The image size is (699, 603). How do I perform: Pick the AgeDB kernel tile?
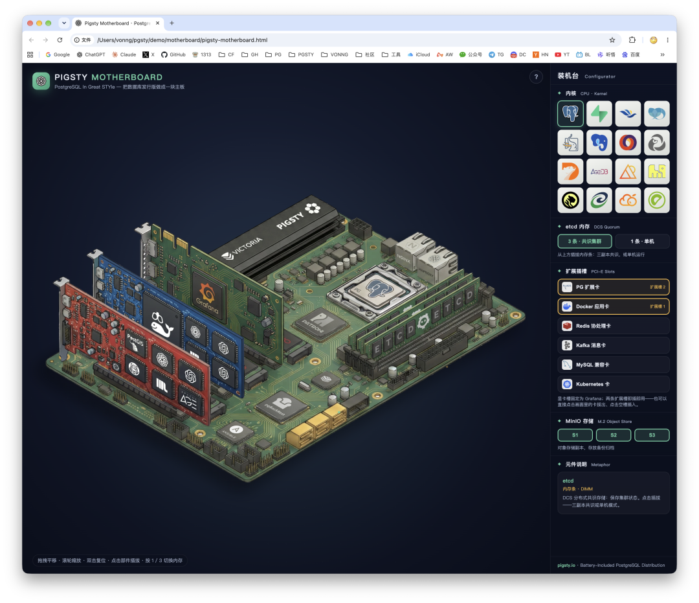[x=599, y=171]
